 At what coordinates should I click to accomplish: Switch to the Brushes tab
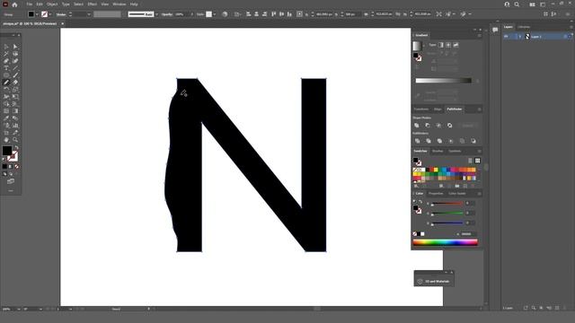point(438,151)
